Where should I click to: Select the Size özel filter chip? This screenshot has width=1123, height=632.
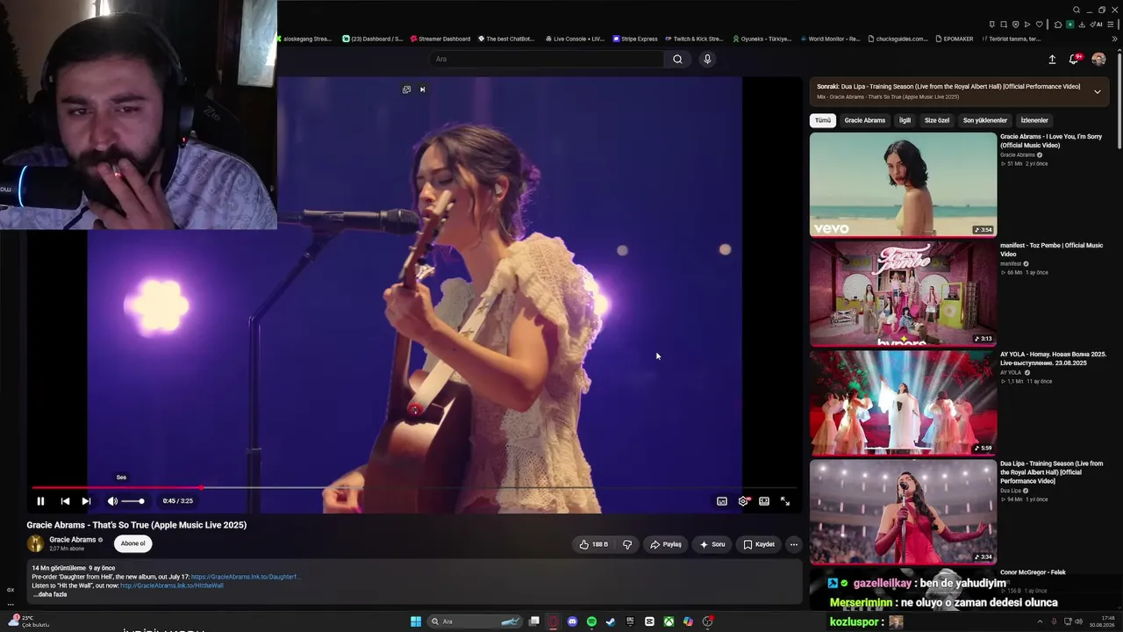tap(937, 120)
